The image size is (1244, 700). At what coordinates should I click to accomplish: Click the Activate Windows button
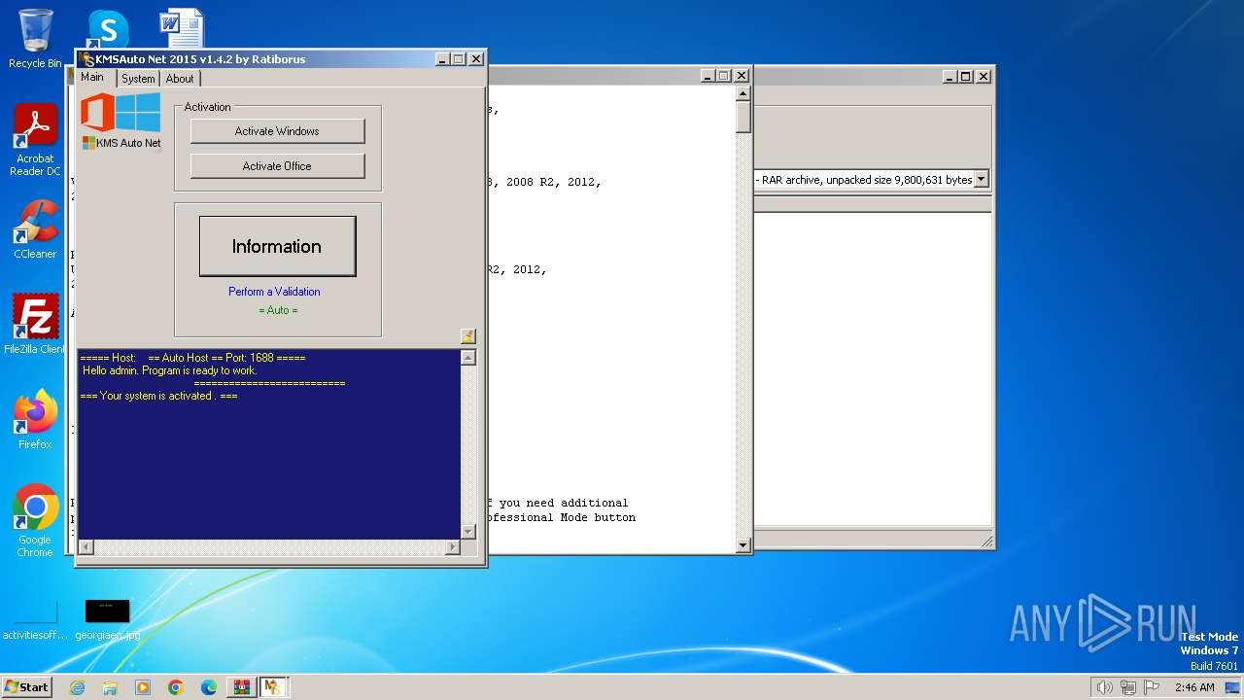[277, 131]
